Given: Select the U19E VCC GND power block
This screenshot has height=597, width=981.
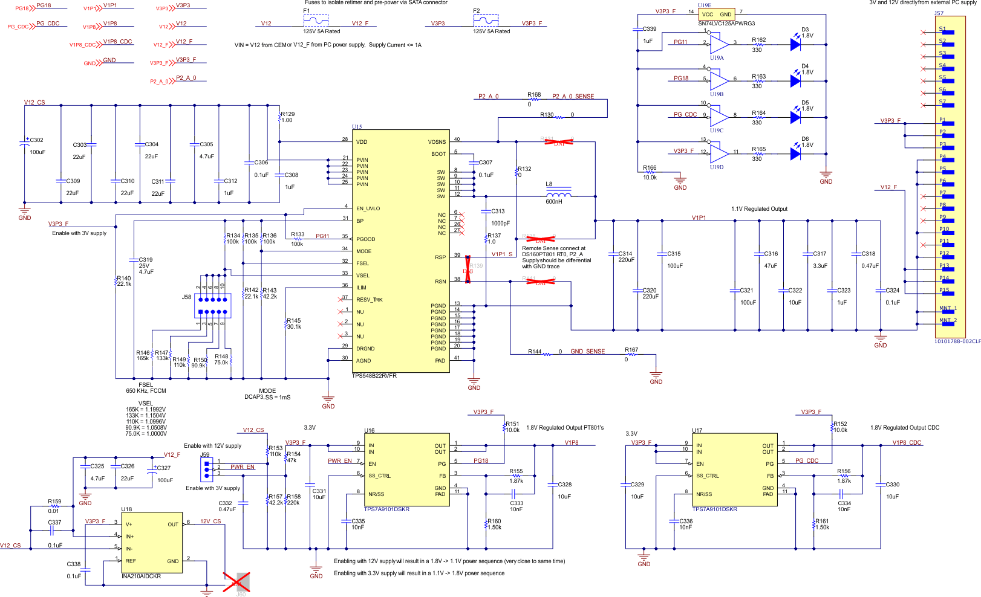Looking at the screenshot, I should pos(716,14).
